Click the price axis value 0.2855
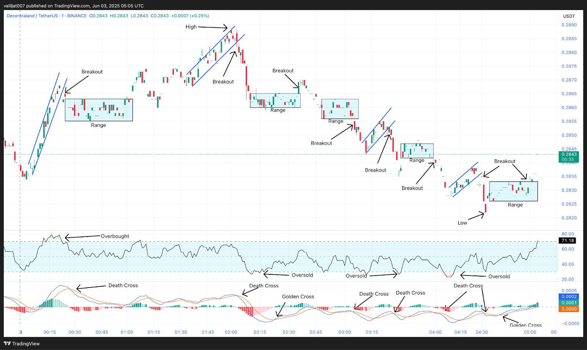The width and height of the screenshot is (587, 350). pos(569,122)
